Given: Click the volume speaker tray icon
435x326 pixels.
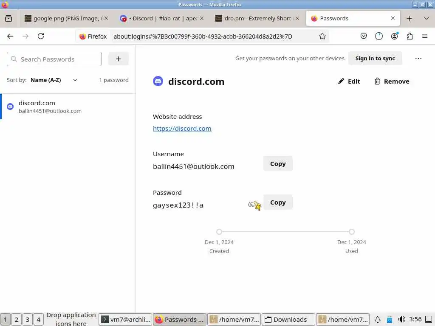Looking at the screenshot, I should click(401, 320).
